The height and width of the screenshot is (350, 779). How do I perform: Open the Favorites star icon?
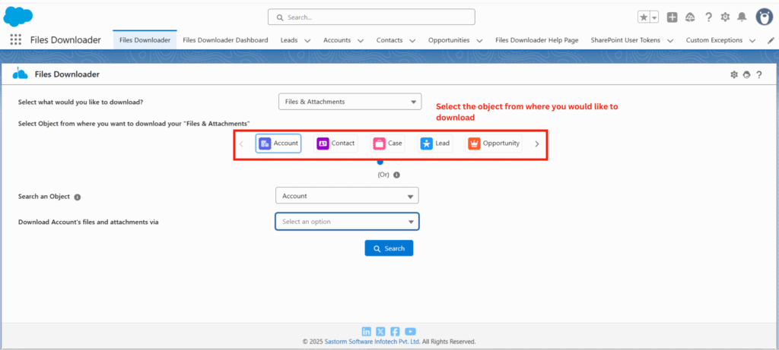tap(644, 17)
